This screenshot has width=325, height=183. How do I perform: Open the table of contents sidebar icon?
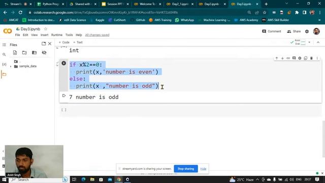coord(4,45)
